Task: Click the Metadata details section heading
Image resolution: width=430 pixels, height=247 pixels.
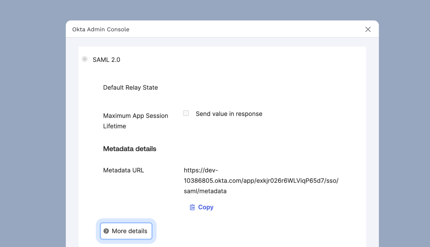Action: click(x=129, y=149)
